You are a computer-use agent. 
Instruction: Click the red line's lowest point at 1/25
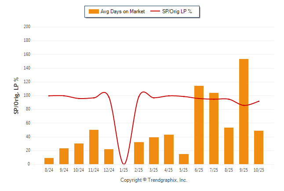(x=124, y=164)
